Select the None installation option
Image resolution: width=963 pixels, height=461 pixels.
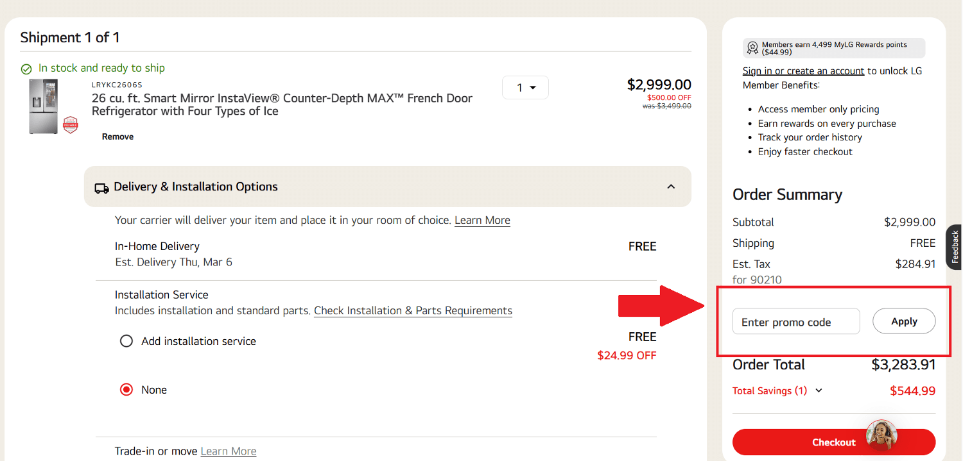(x=126, y=390)
